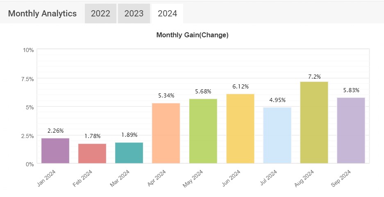Click the 7.2% data label

click(x=314, y=77)
